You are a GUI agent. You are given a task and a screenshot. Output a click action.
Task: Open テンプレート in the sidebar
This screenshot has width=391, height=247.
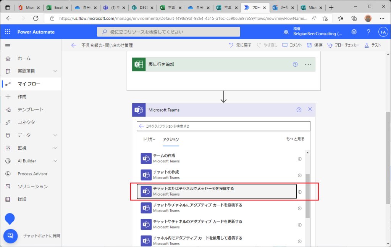[x=31, y=109]
